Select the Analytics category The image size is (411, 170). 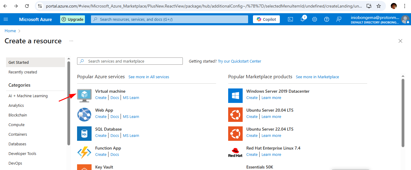pyautogui.click(x=16, y=105)
